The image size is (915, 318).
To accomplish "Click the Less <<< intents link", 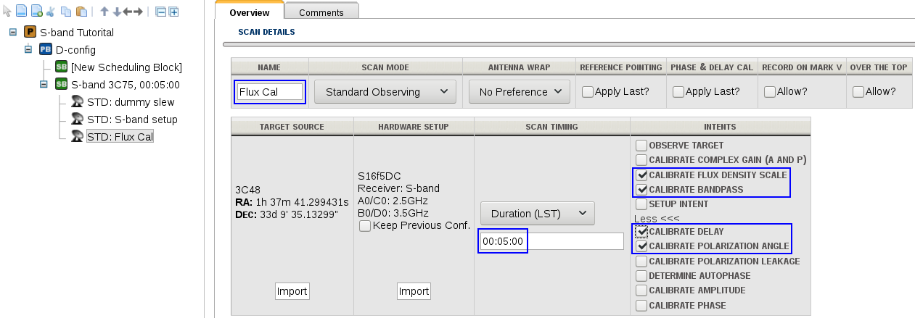I will coord(655,218).
